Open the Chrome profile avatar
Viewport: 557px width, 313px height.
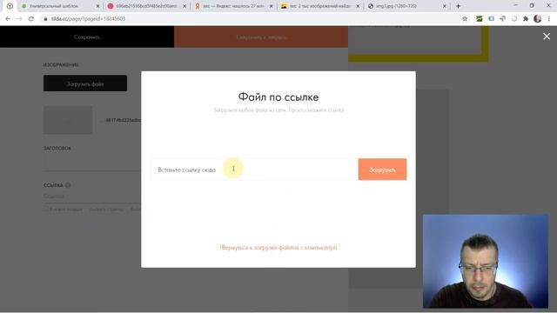click(538, 19)
